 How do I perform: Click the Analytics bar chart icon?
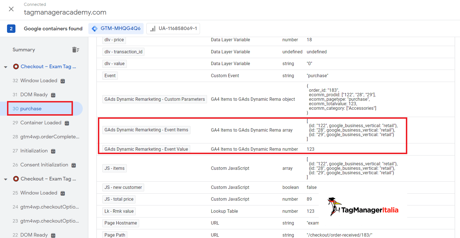pos(153,29)
